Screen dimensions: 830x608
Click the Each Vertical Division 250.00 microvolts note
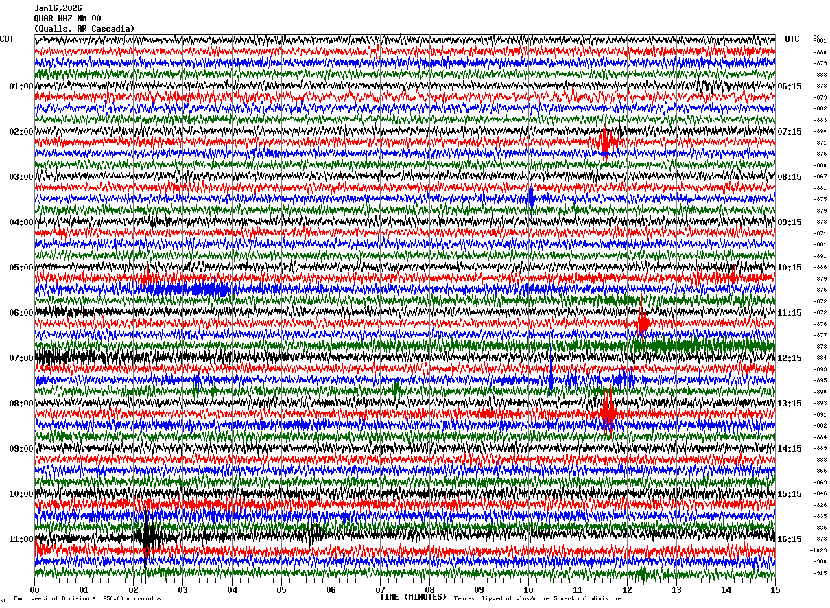pyautogui.click(x=87, y=599)
